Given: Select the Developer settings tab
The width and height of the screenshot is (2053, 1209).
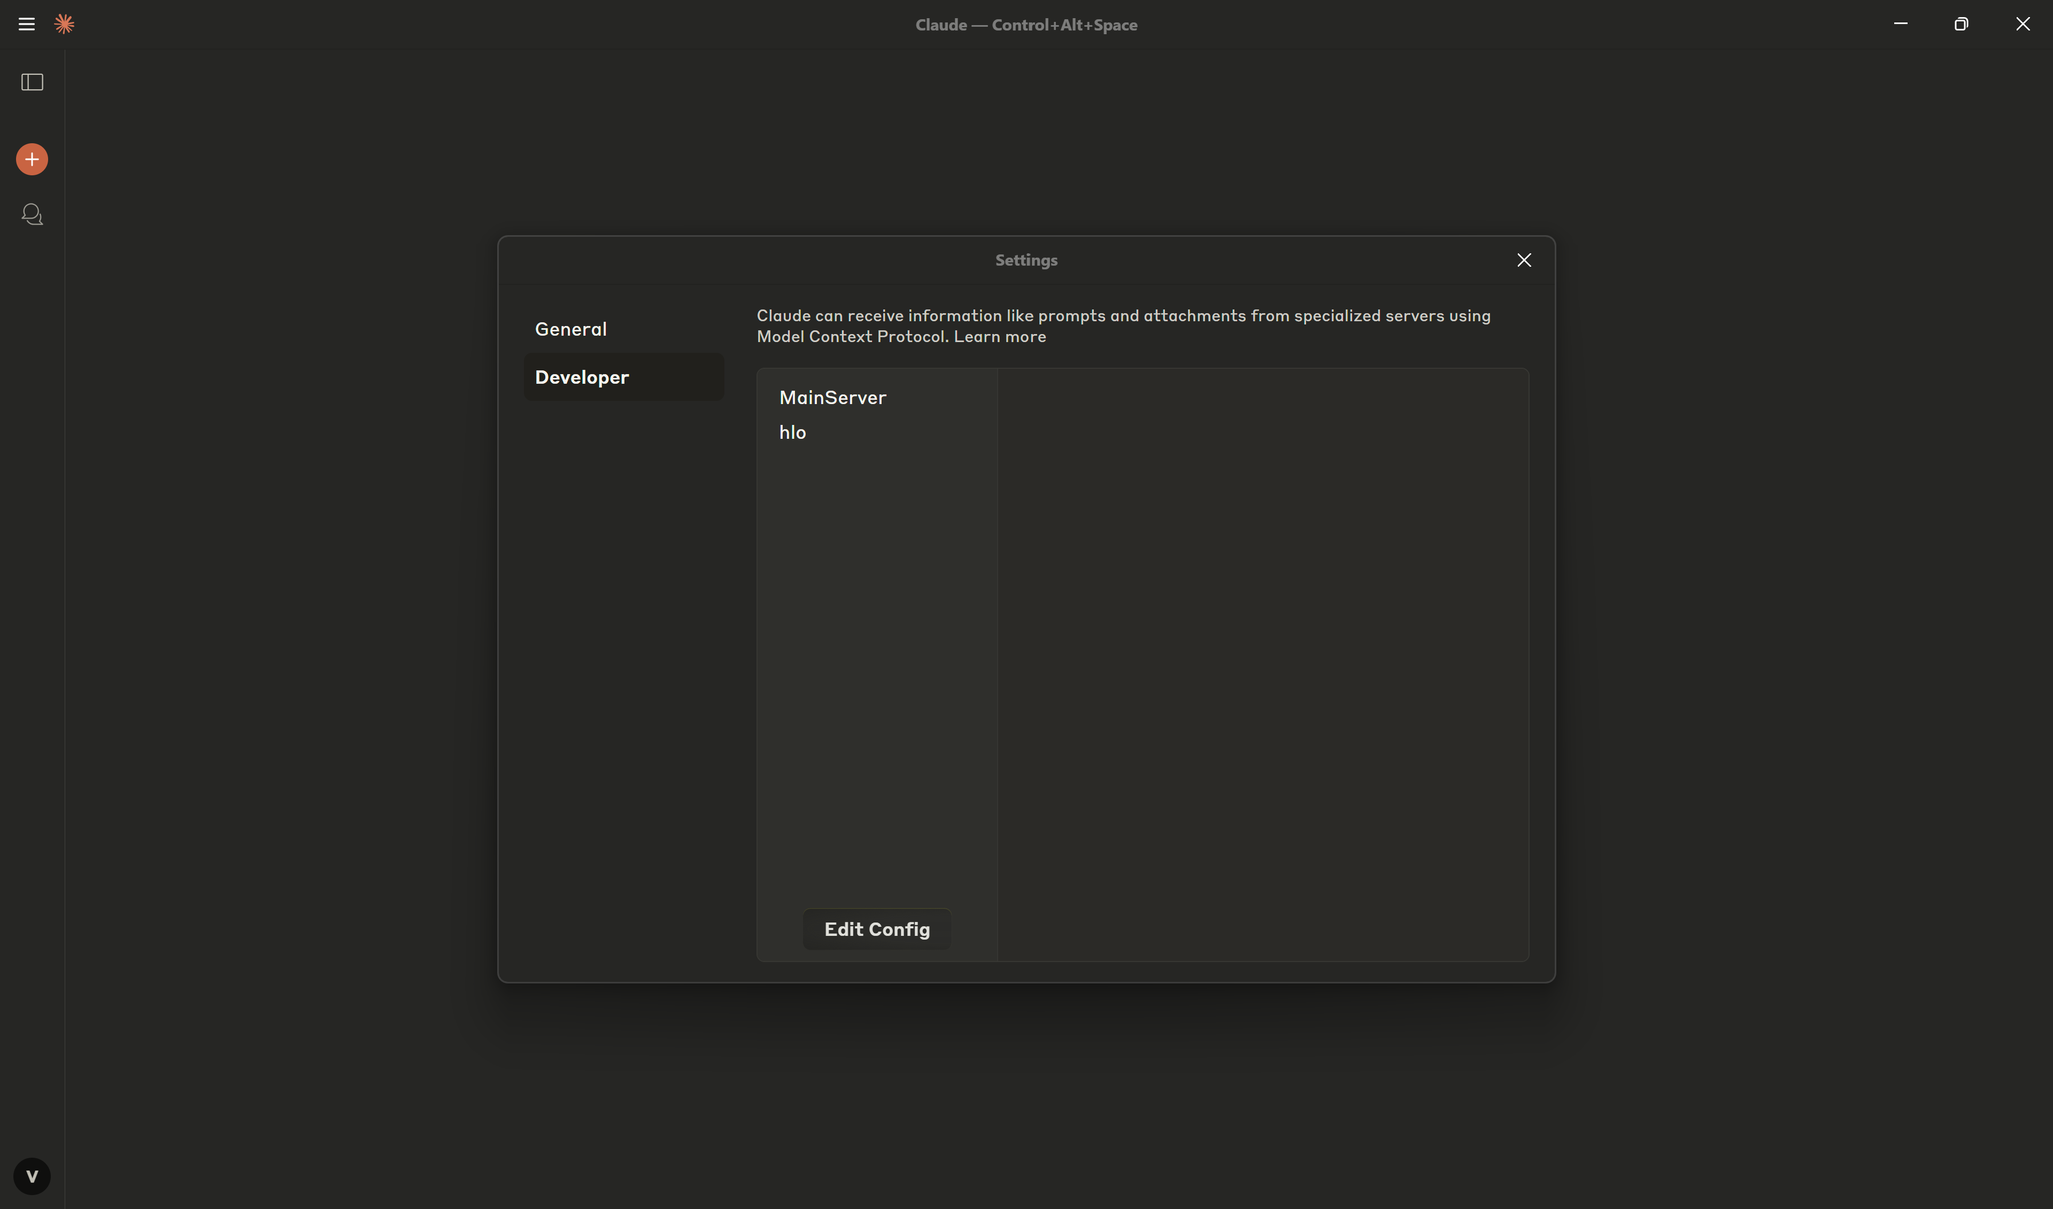Looking at the screenshot, I should [582, 377].
